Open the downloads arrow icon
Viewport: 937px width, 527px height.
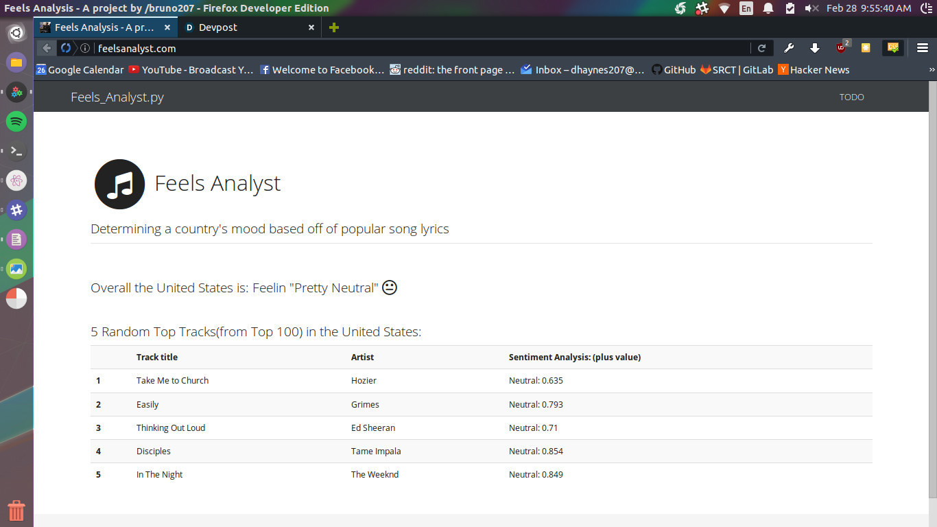[x=815, y=48]
